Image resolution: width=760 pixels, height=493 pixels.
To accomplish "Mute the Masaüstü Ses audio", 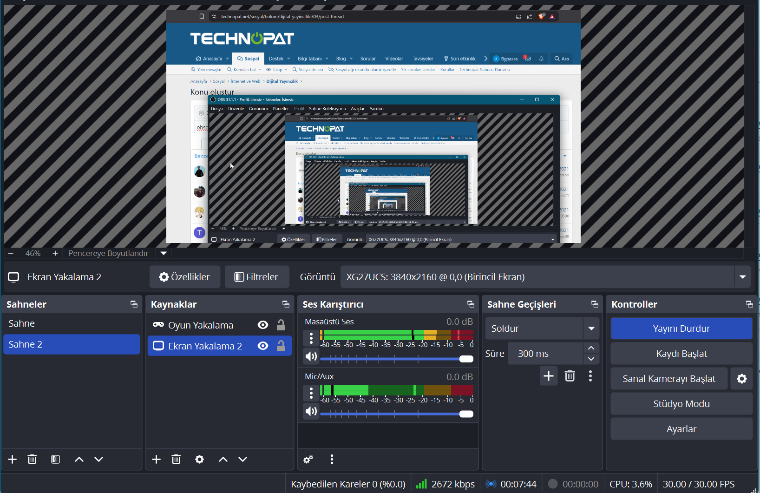I will (311, 356).
